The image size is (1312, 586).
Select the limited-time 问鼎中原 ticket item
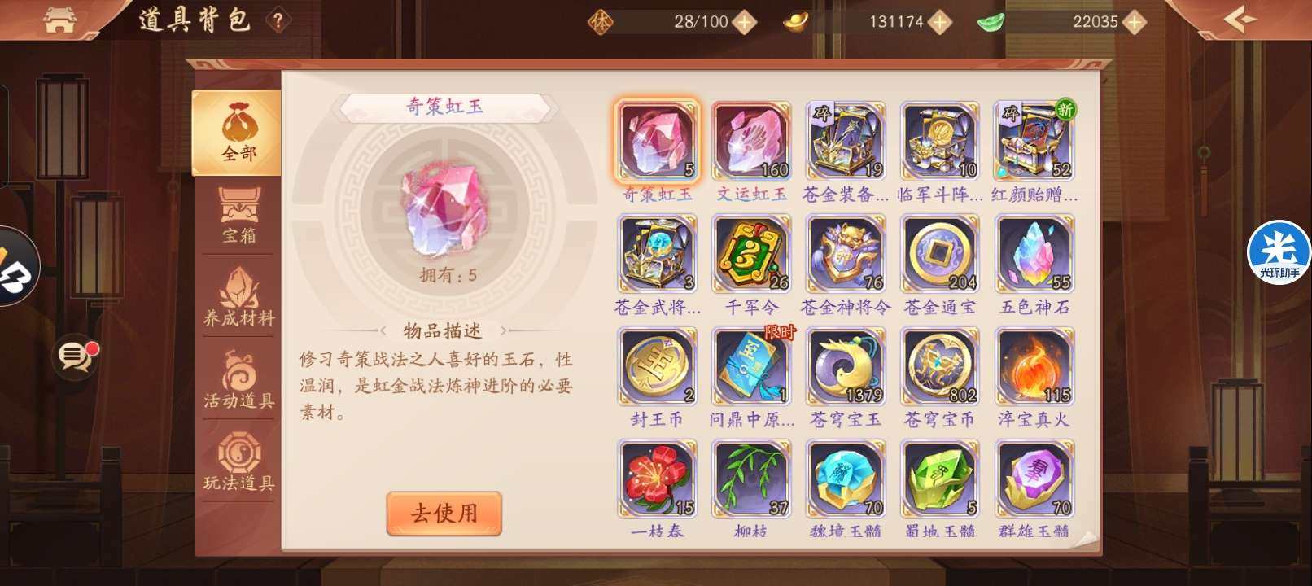[751, 367]
